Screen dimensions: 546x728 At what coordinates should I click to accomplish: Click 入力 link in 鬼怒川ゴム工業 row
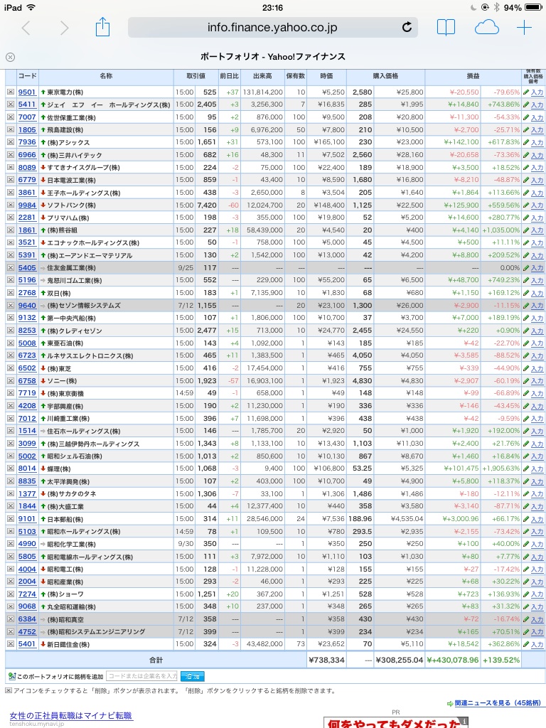537,280
